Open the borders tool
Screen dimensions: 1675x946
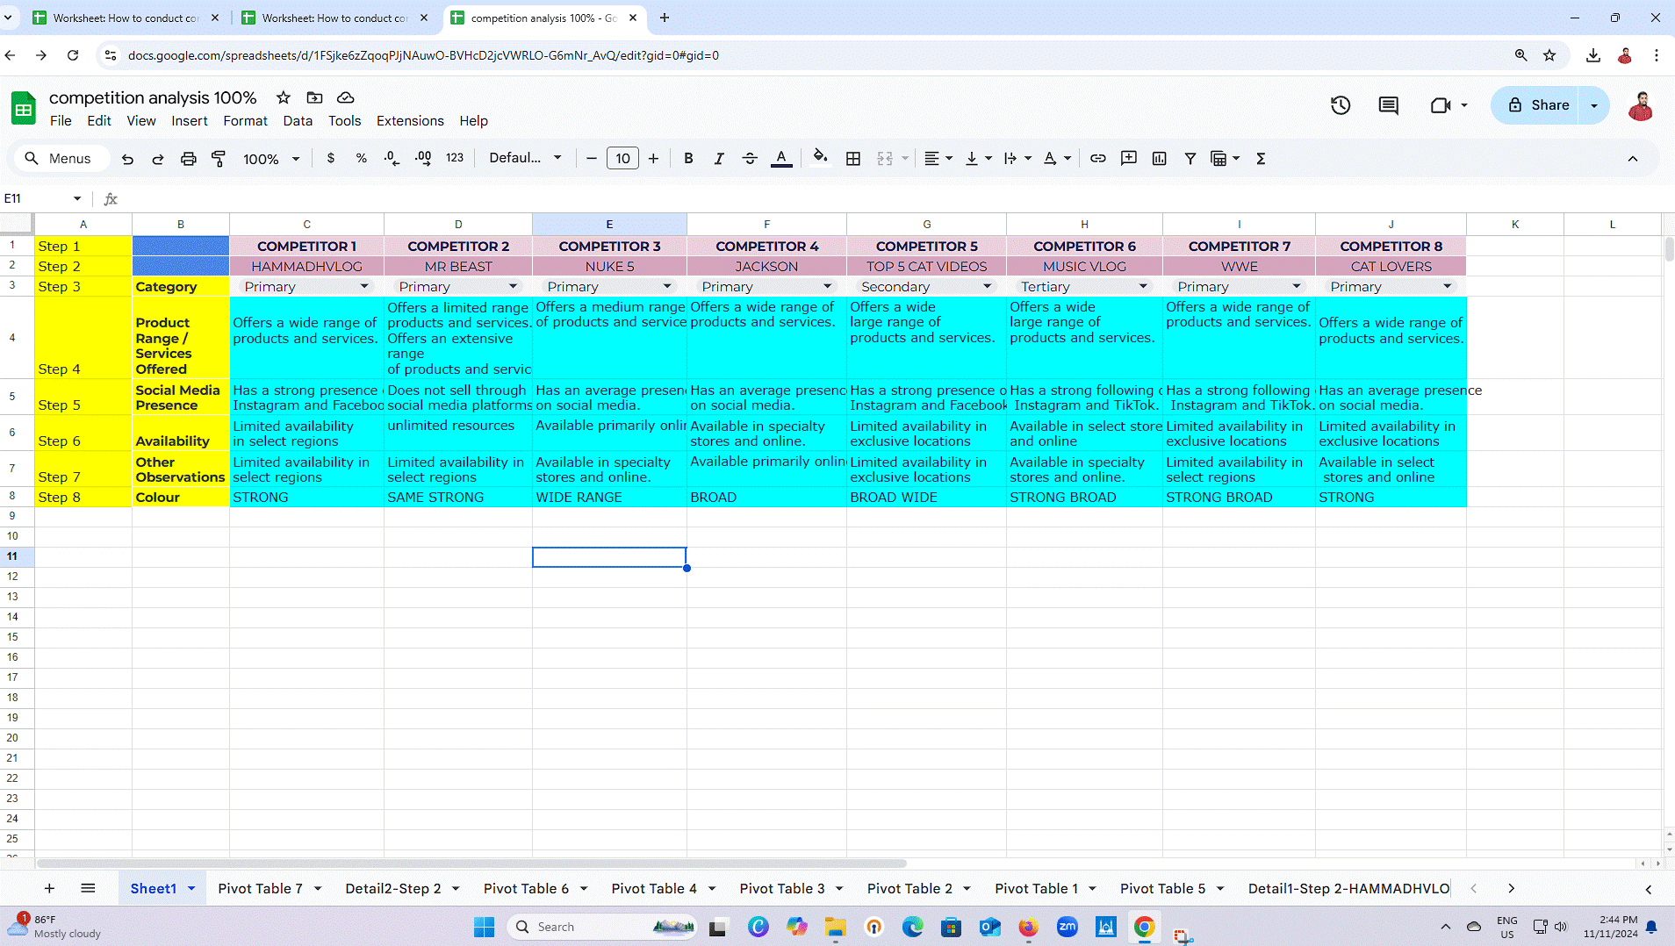coord(852,159)
